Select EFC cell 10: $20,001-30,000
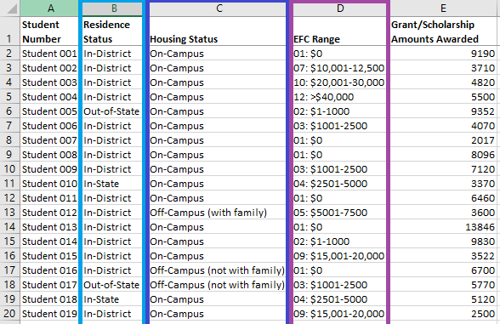 coord(340,82)
